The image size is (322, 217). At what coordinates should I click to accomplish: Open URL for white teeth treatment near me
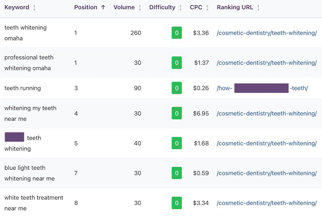(x=267, y=203)
